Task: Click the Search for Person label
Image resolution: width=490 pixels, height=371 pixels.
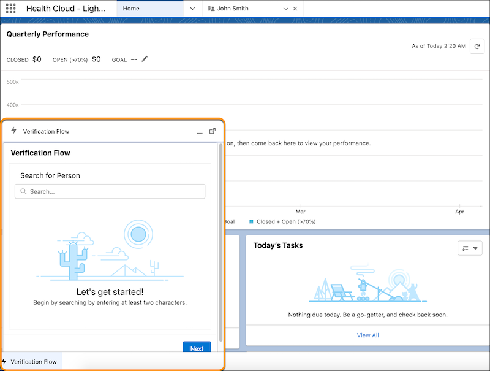Action: click(50, 175)
